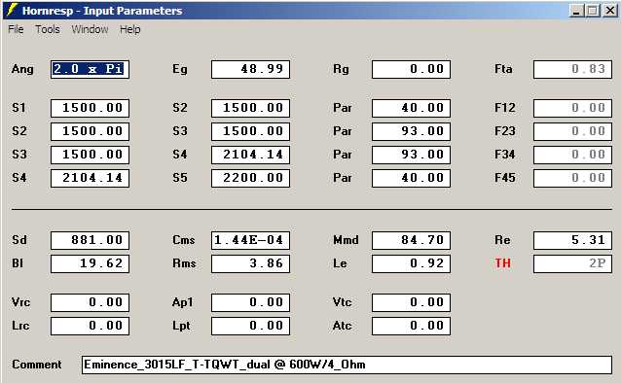Click the S1 label
Viewport: 621px width, 383px height.
pos(18,108)
